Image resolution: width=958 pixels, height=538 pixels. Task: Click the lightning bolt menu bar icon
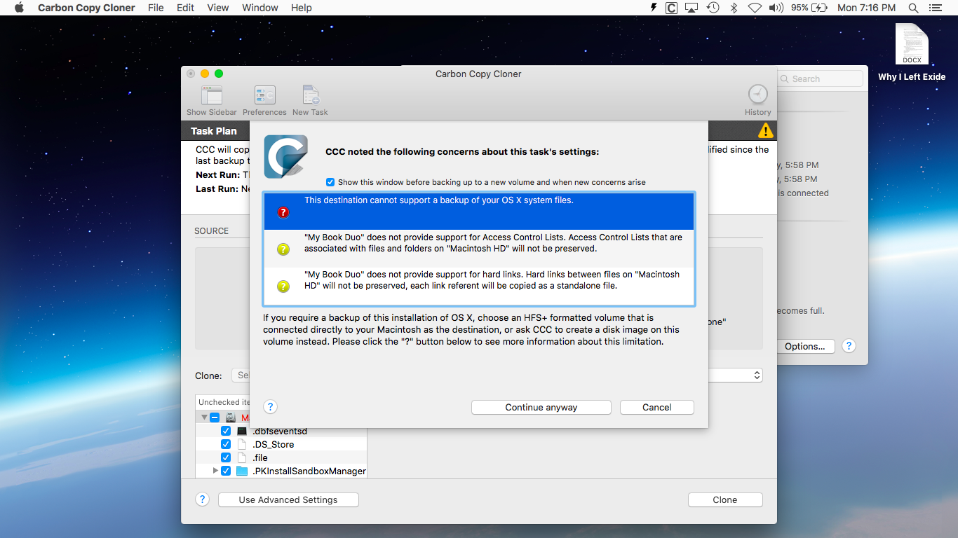pos(654,8)
